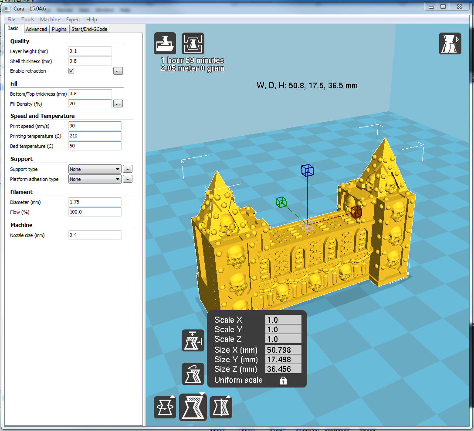Click the Scale to max icon
This screenshot has height=431, width=474.
coord(193,341)
